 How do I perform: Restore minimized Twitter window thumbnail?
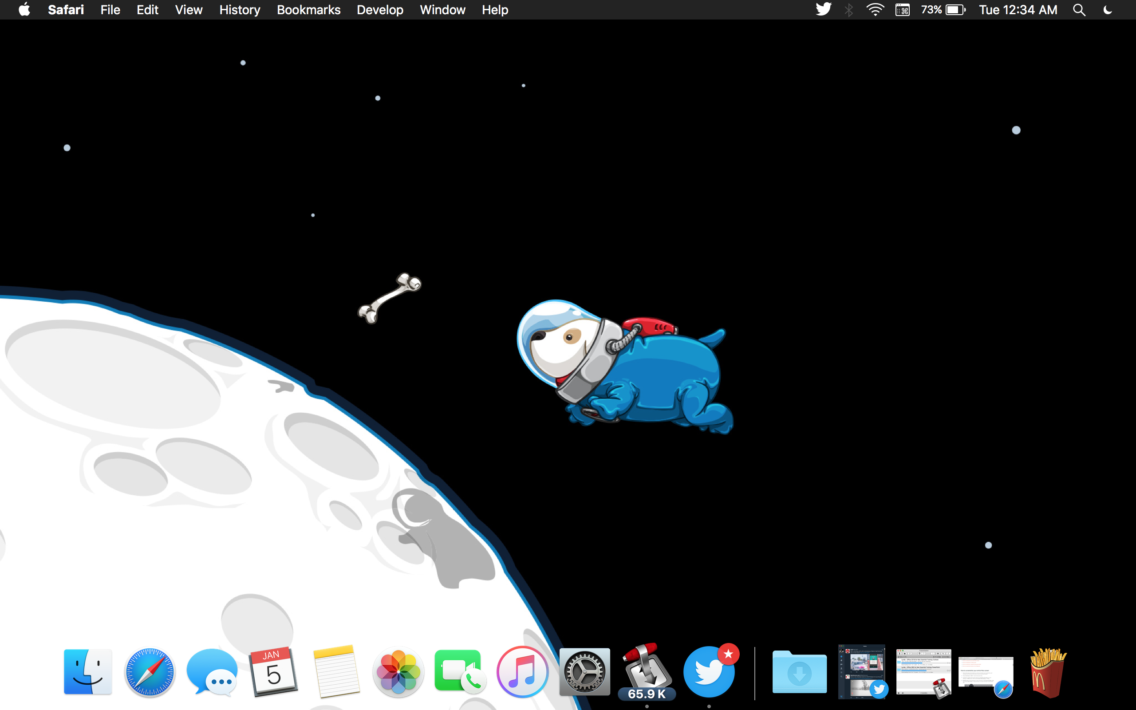tap(862, 671)
